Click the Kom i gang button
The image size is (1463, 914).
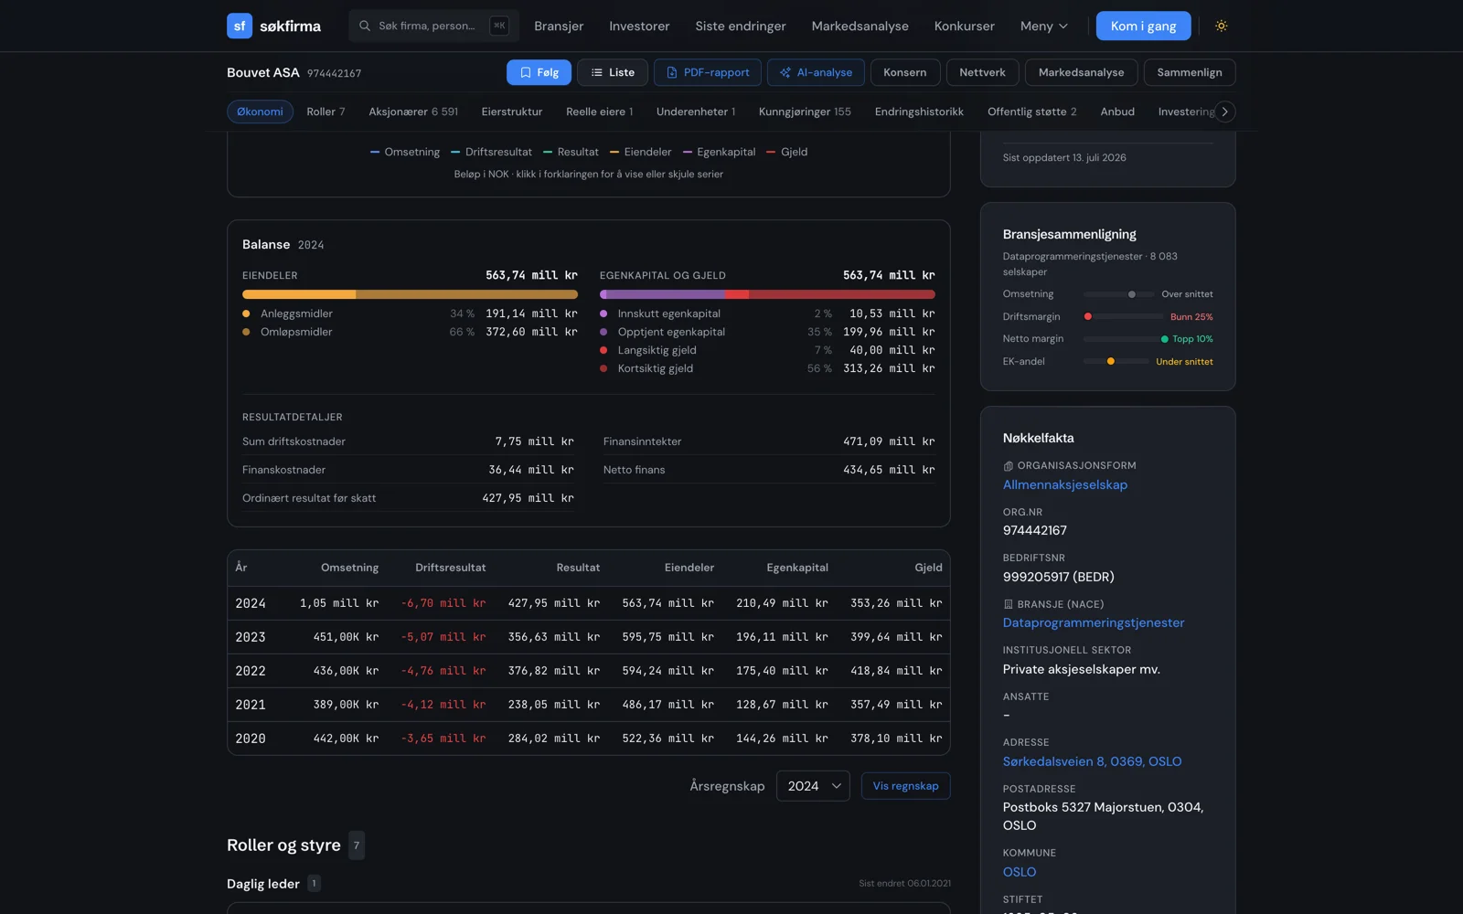pyautogui.click(x=1143, y=26)
